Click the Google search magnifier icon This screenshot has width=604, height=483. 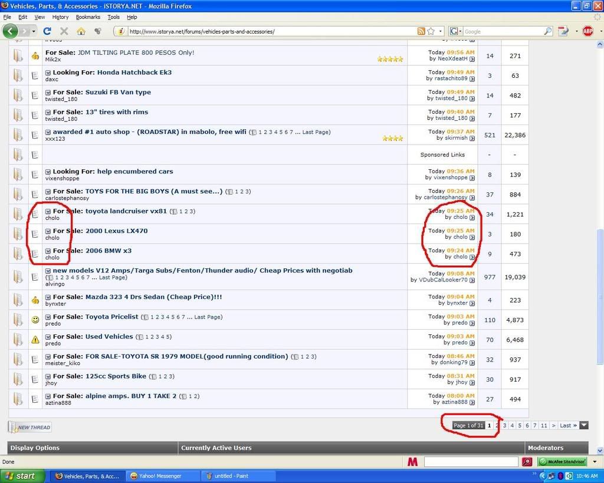click(x=547, y=31)
